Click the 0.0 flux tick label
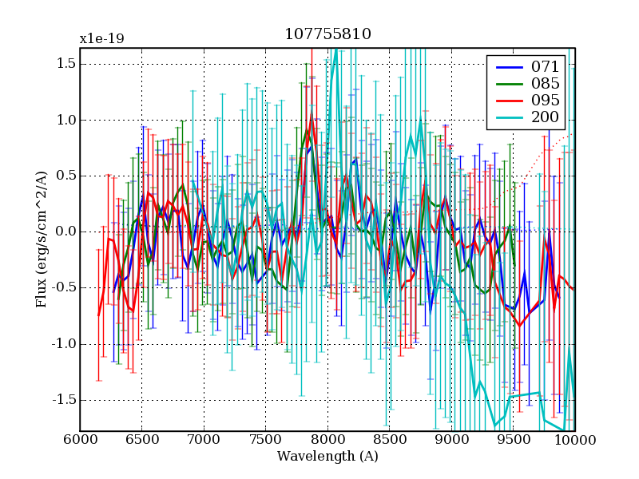Screen dimensions: 639x479 pyautogui.click(x=64, y=232)
